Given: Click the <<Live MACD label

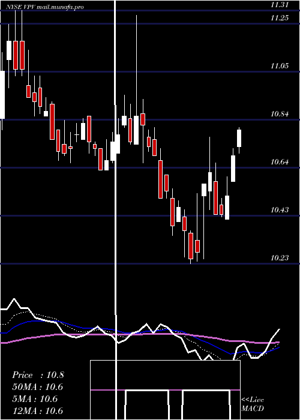Looking at the screenshot, I should tap(253, 404).
